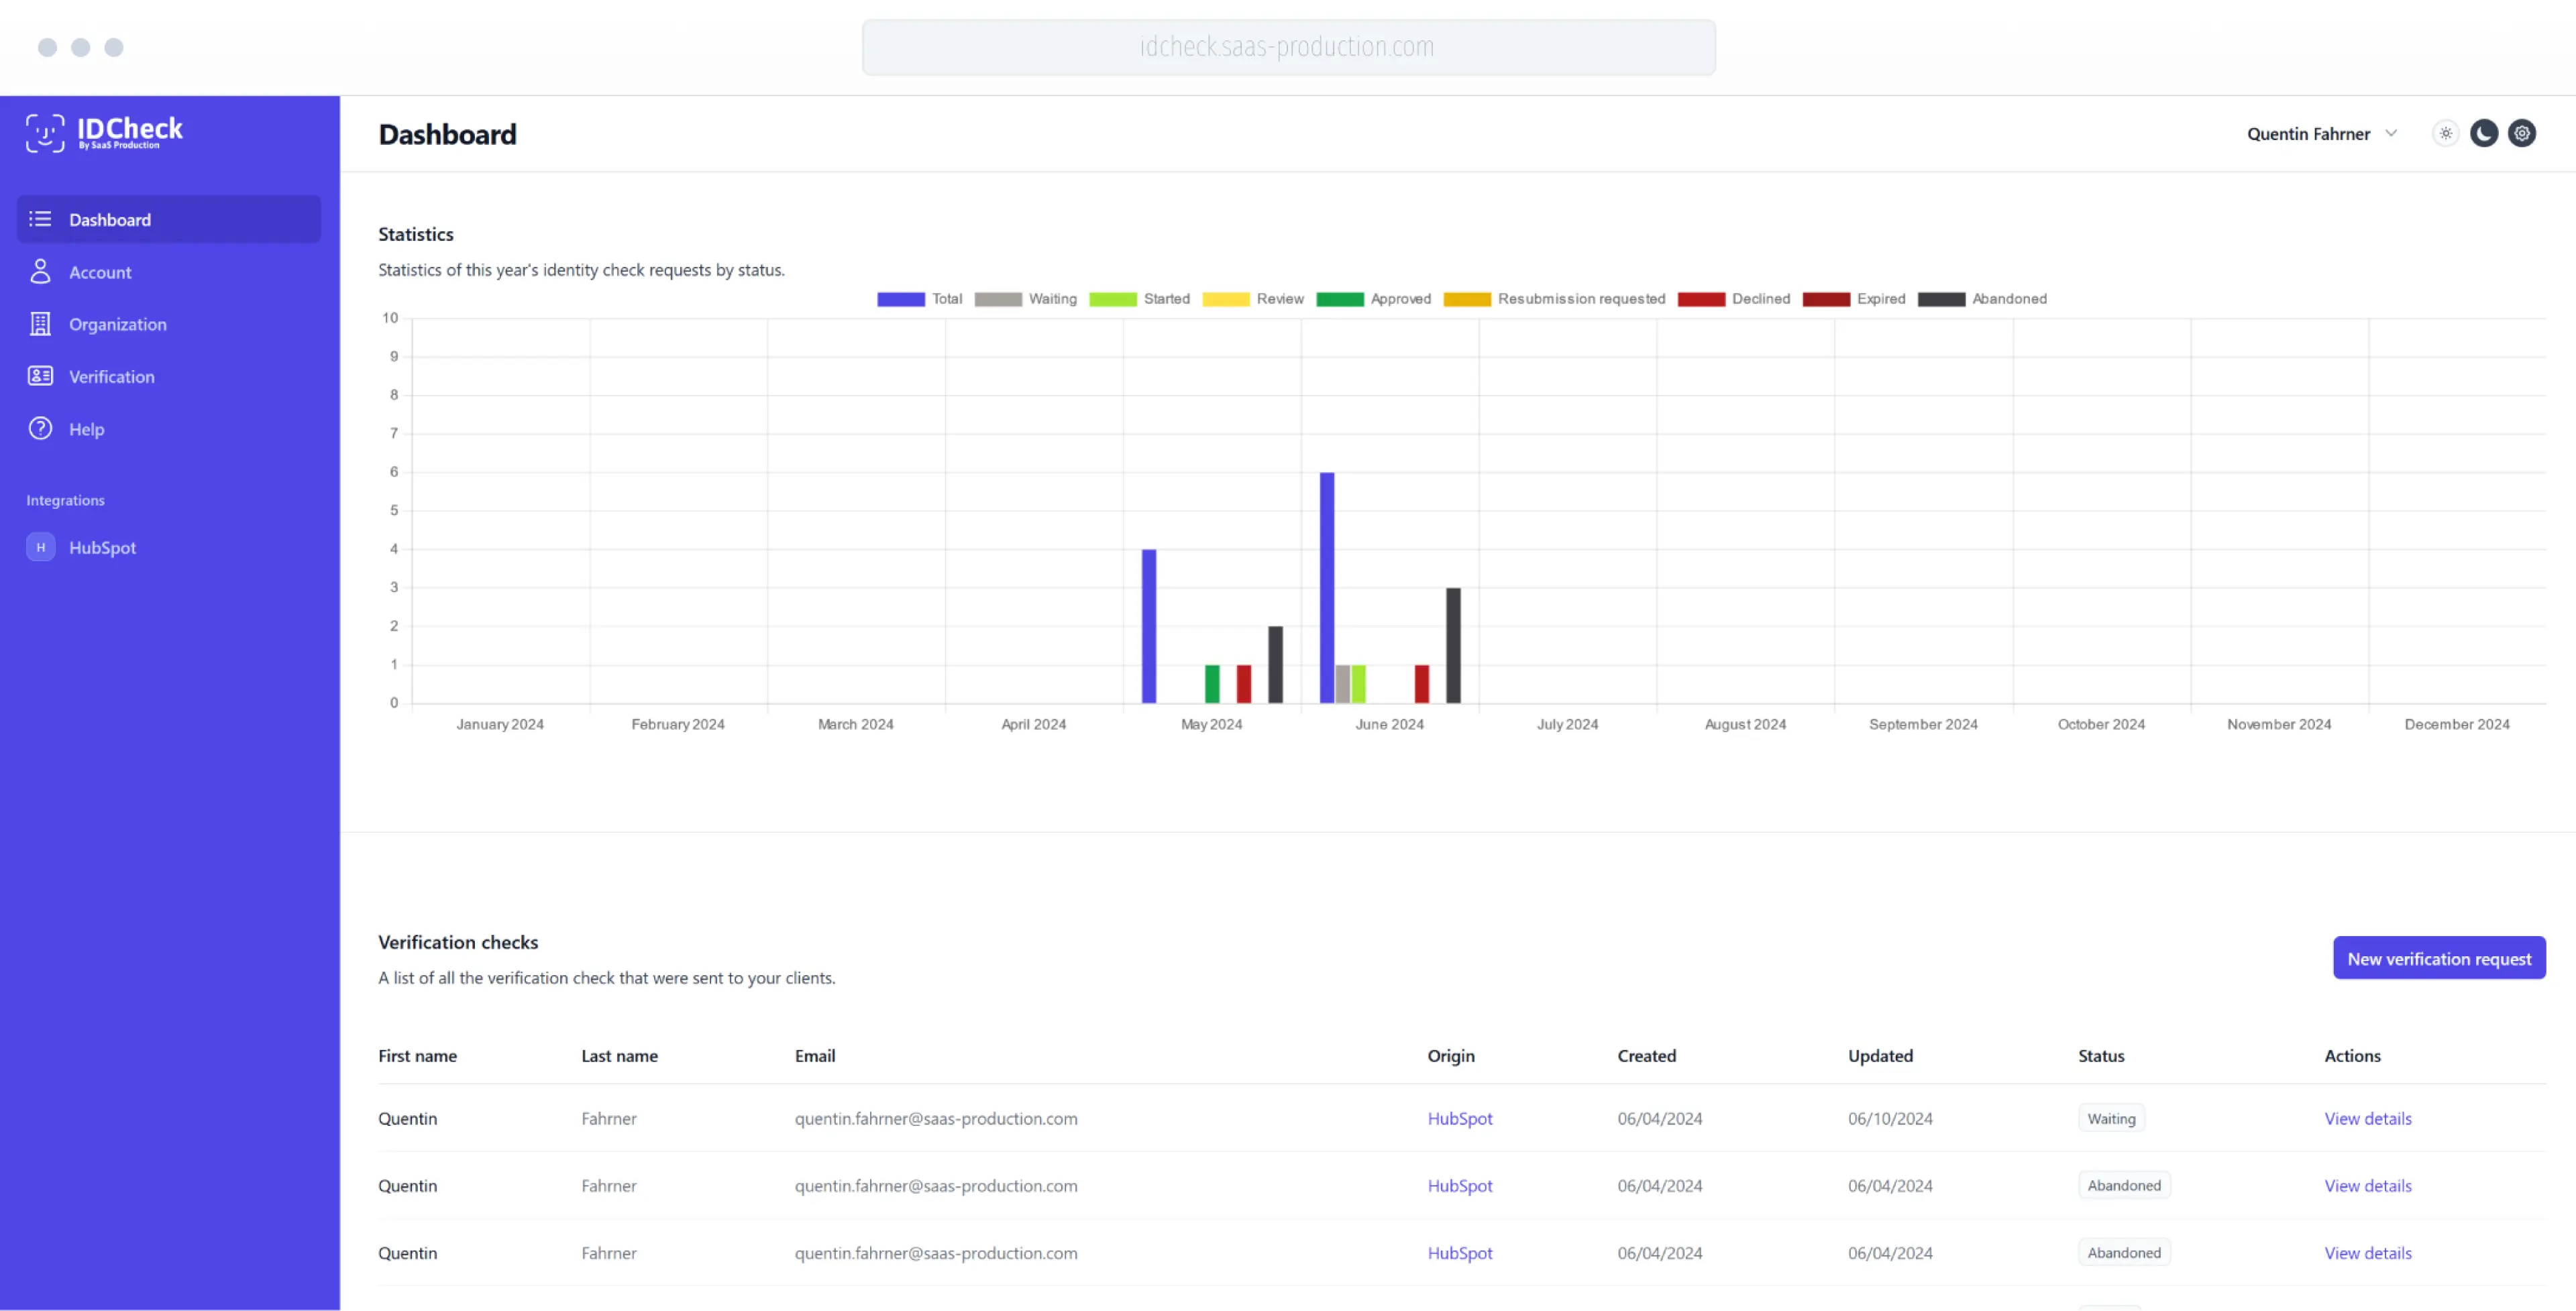
Task: Open settings via the gear icon
Action: [2522, 133]
